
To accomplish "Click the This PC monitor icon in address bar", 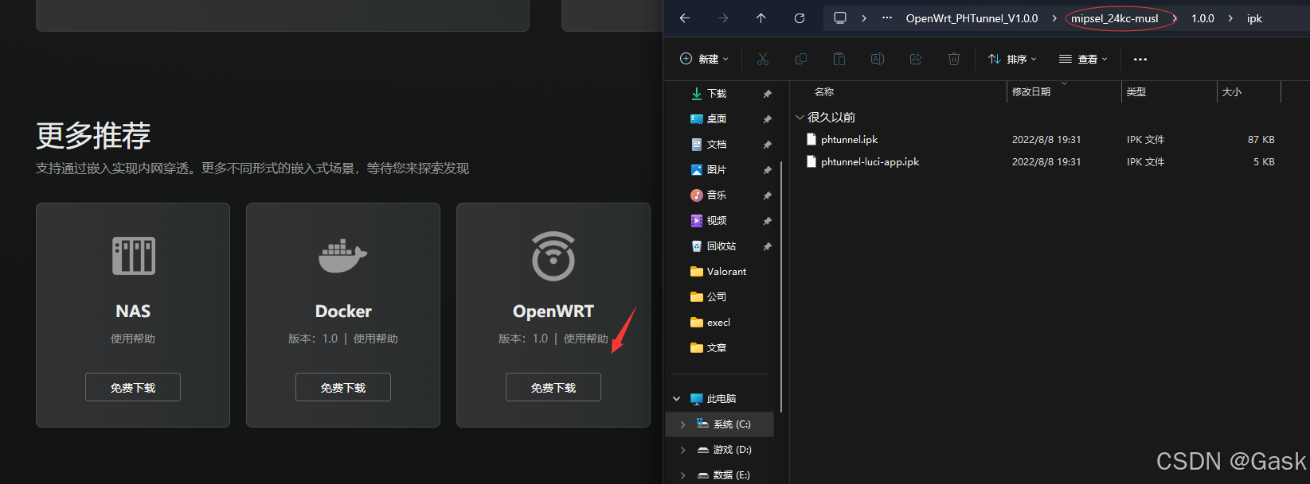I will click(840, 17).
